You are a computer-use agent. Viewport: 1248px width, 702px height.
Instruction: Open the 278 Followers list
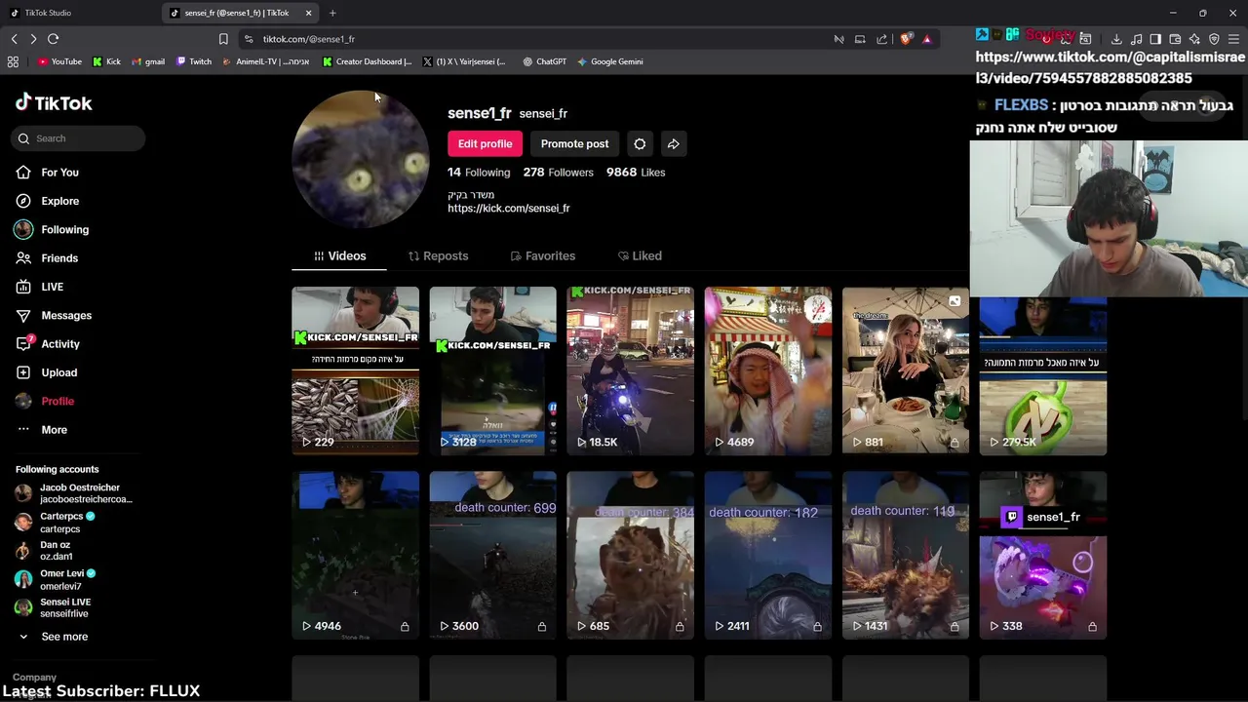point(558,173)
